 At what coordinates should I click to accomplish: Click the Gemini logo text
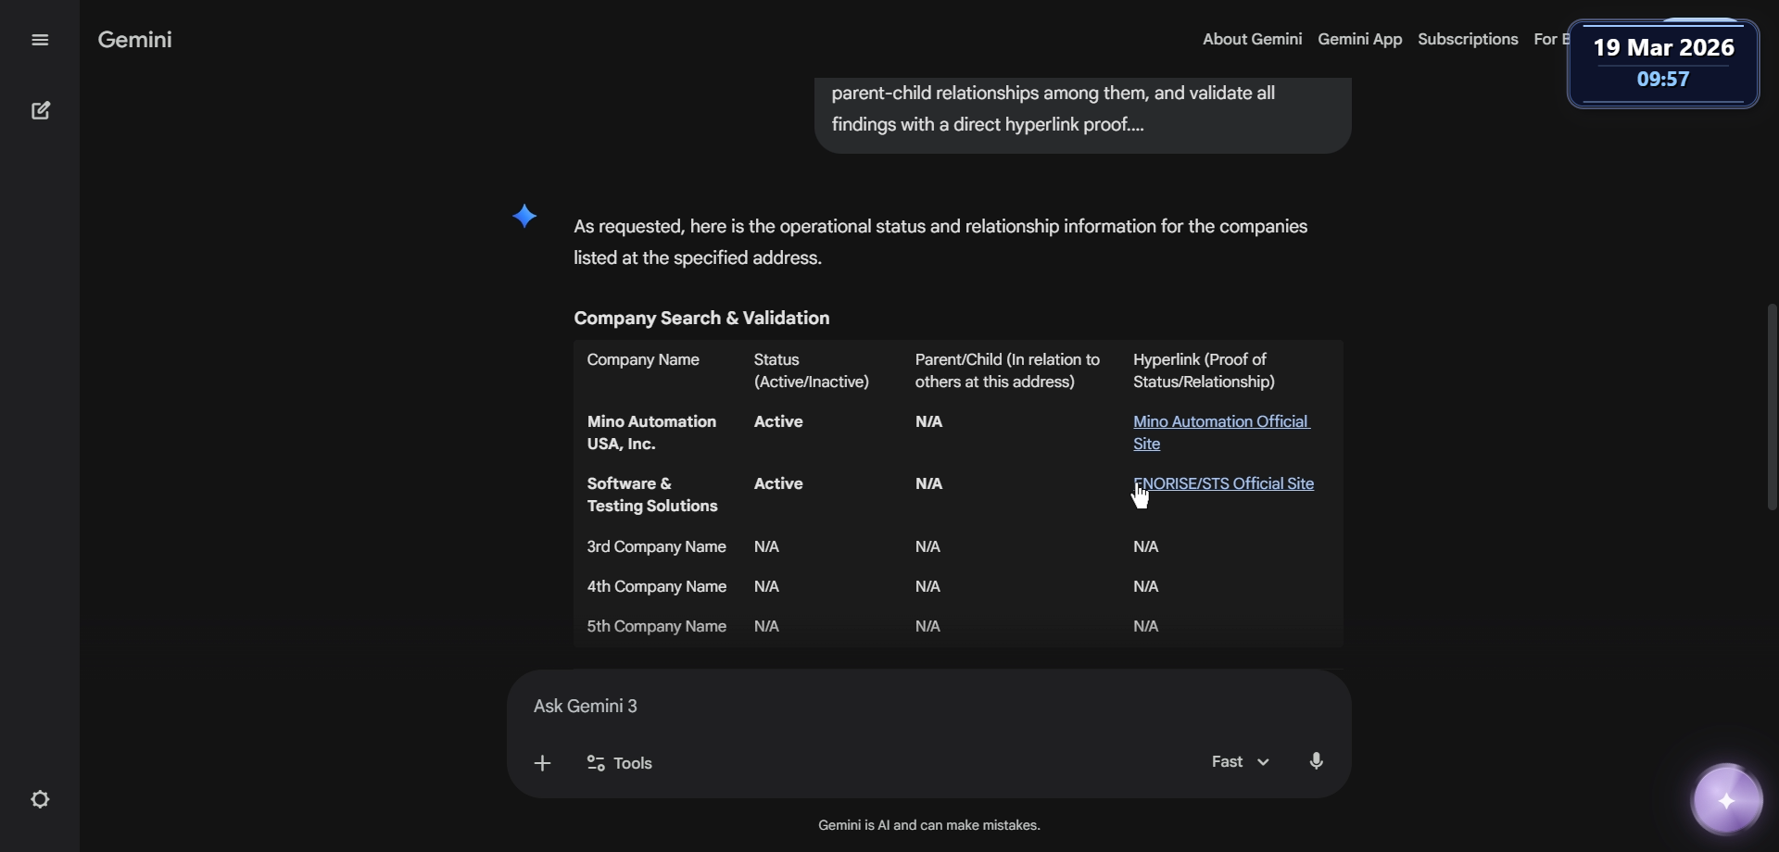point(134,40)
